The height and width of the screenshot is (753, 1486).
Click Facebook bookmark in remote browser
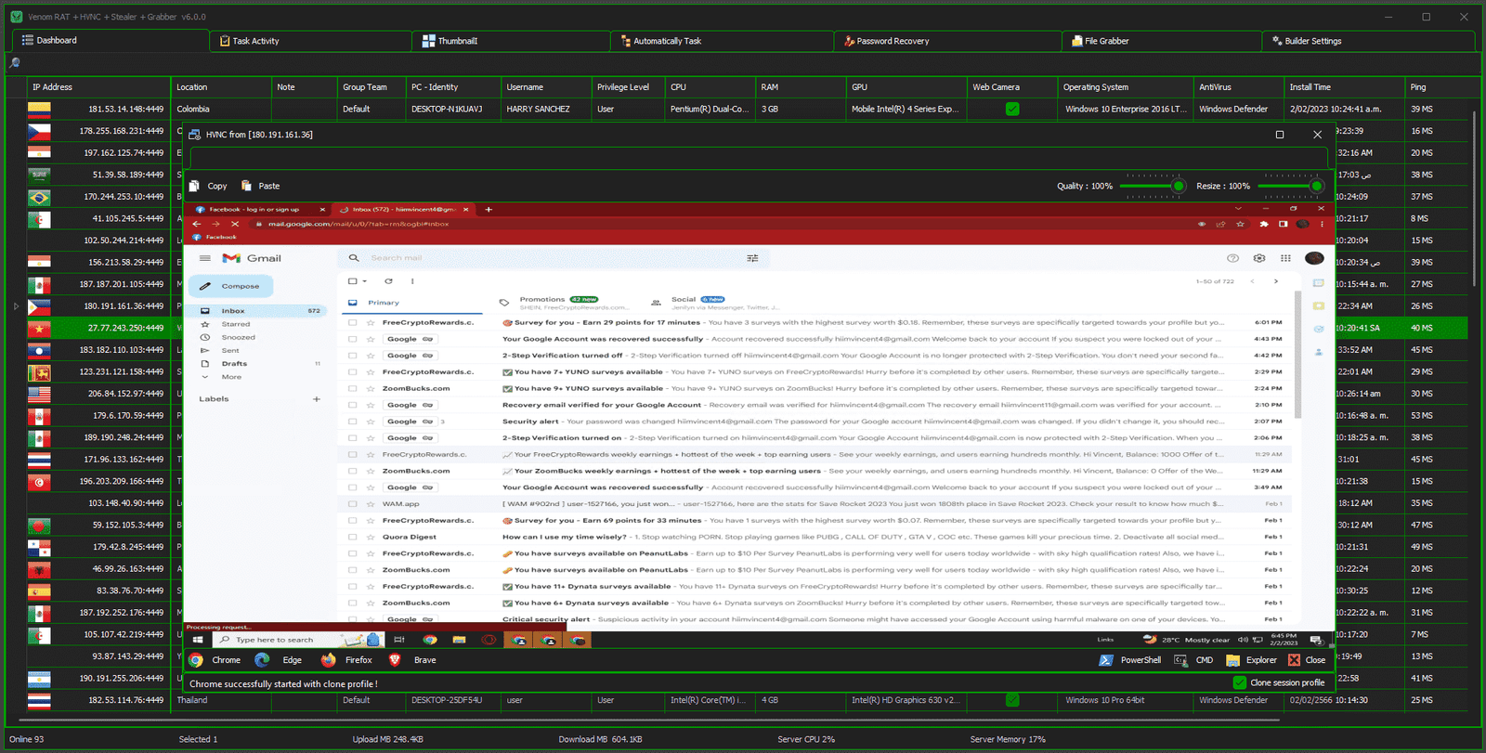[215, 237]
